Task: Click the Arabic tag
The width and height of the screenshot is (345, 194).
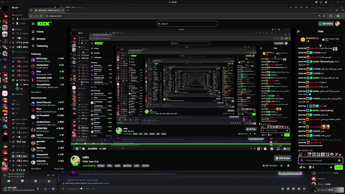Action: click(101, 166)
